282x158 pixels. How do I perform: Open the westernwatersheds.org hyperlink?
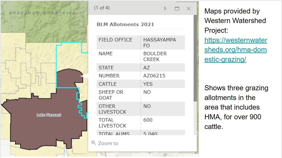pyautogui.click(x=236, y=50)
